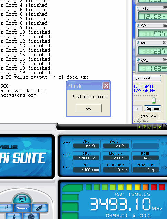
Task: Click the 57°C CPU gauge display
Action: [x=153, y=34]
